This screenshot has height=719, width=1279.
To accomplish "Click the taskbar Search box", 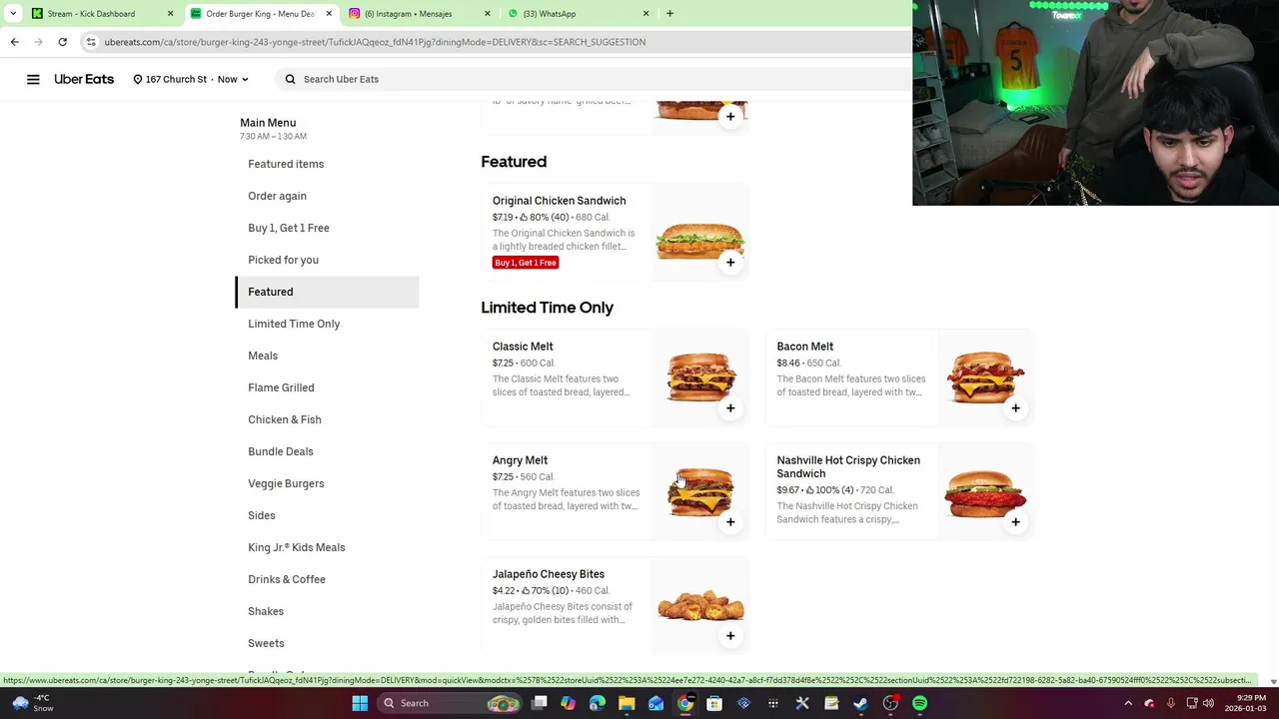I will pyautogui.click(x=451, y=703).
